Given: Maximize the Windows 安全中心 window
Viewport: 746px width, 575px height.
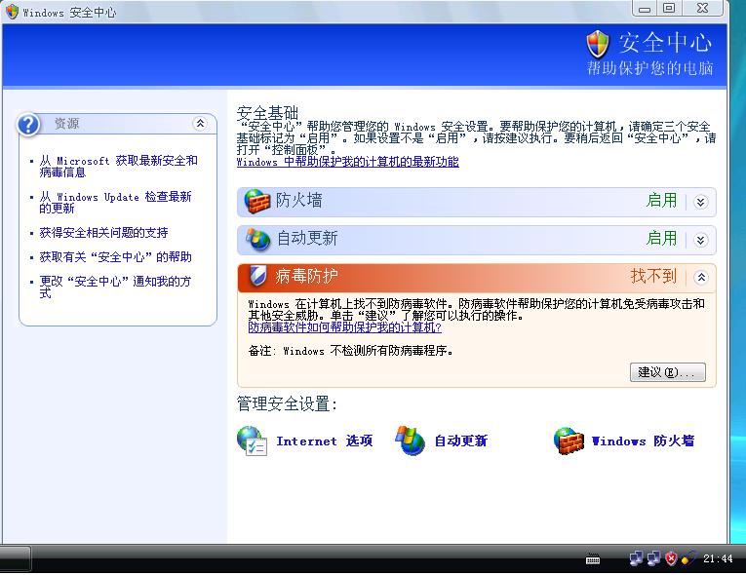Looking at the screenshot, I should click(669, 9).
